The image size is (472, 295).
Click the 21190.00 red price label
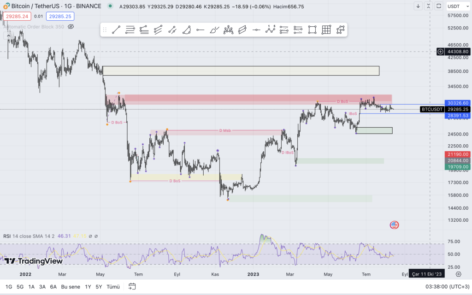click(458, 154)
